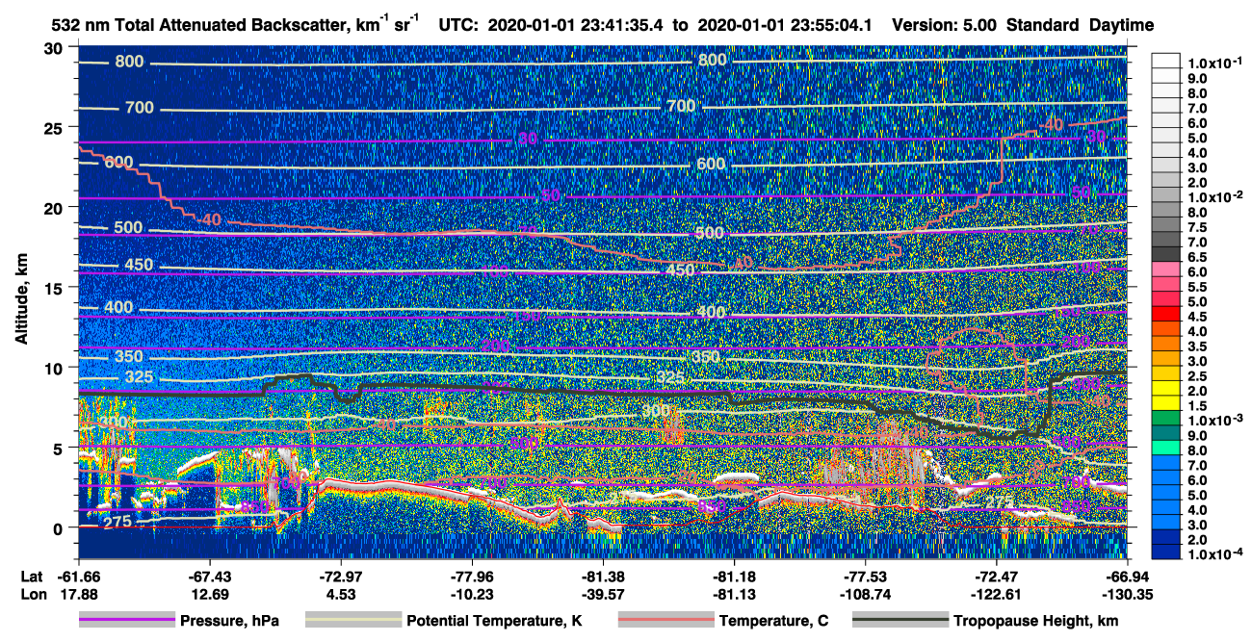
Task: Click the longitude value -108.74
Action: [865, 595]
